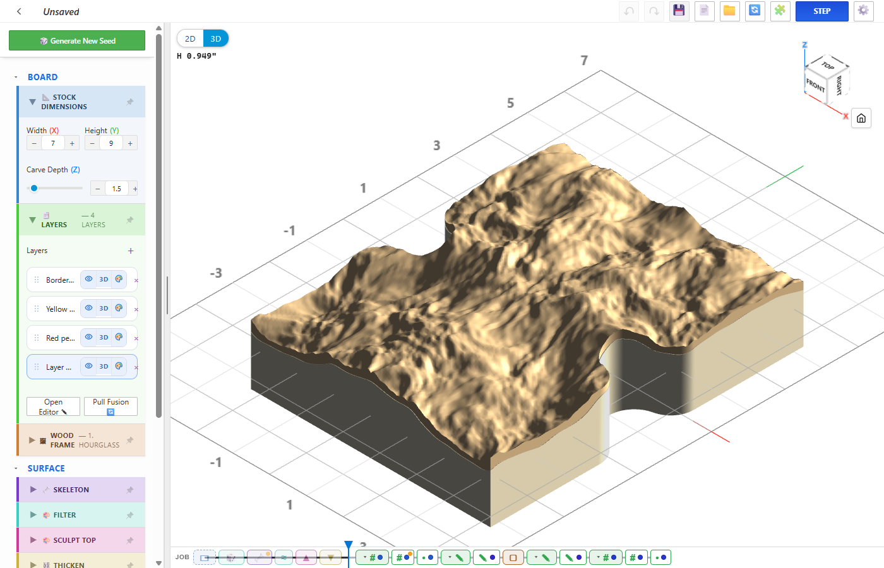Click the redo arrow icon
Image resolution: width=884 pixels, height=568 pixels.
click(x=654, y=11)
